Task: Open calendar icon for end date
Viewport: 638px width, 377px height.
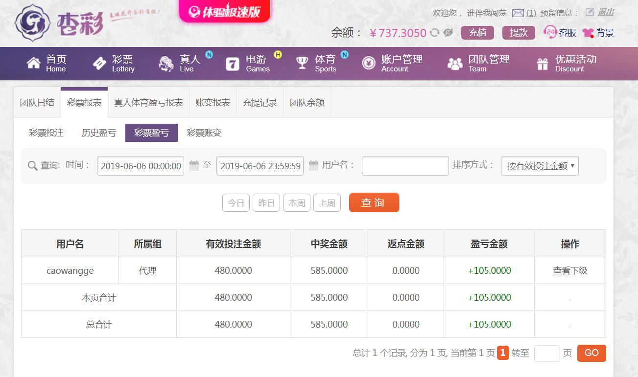Action: click(313, 165)
